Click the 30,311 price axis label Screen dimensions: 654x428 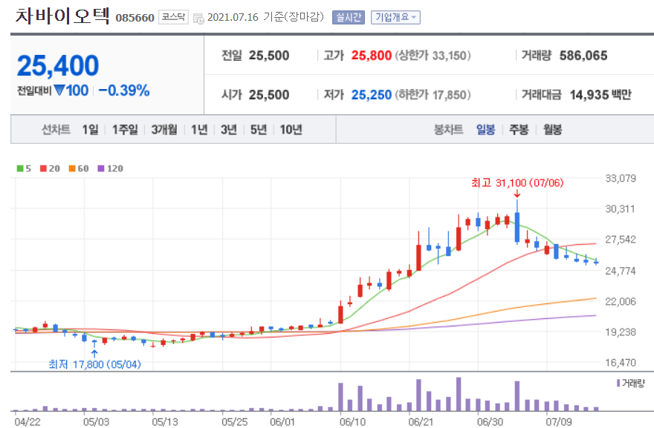pos(621,208)
